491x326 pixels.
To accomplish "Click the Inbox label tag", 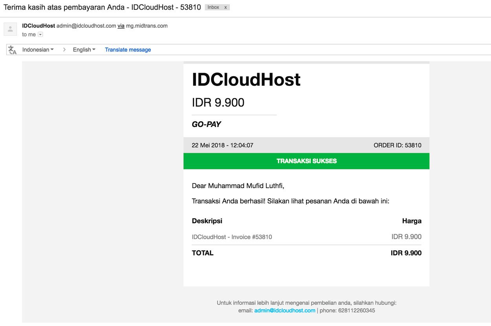I will (x=214, y=7).
